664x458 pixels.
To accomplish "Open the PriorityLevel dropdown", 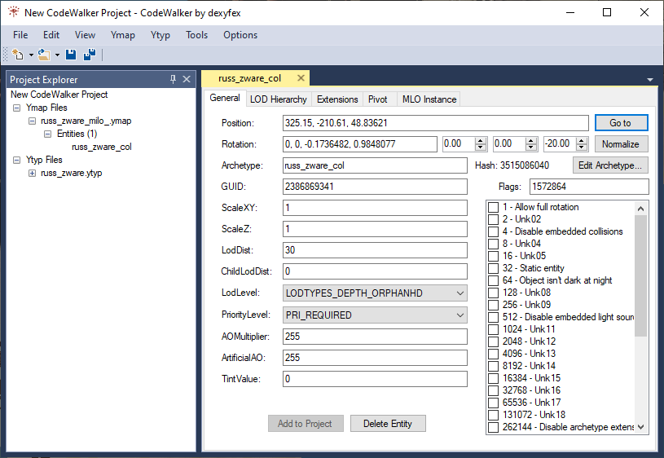I will click(376, 315).
